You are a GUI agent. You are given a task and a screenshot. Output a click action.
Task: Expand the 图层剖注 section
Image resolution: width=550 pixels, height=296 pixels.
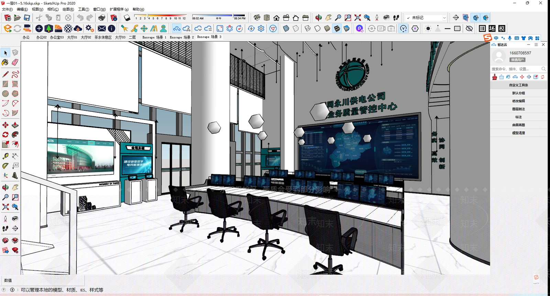[518, 109]
